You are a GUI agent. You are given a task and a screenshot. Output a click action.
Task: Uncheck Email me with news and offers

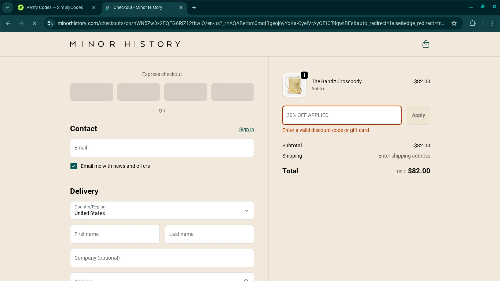point(74,166)
